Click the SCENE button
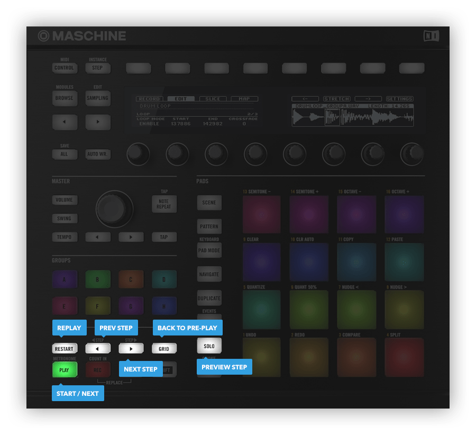The height and width of the screenshot is (435, 476). (x=209, y=203)
